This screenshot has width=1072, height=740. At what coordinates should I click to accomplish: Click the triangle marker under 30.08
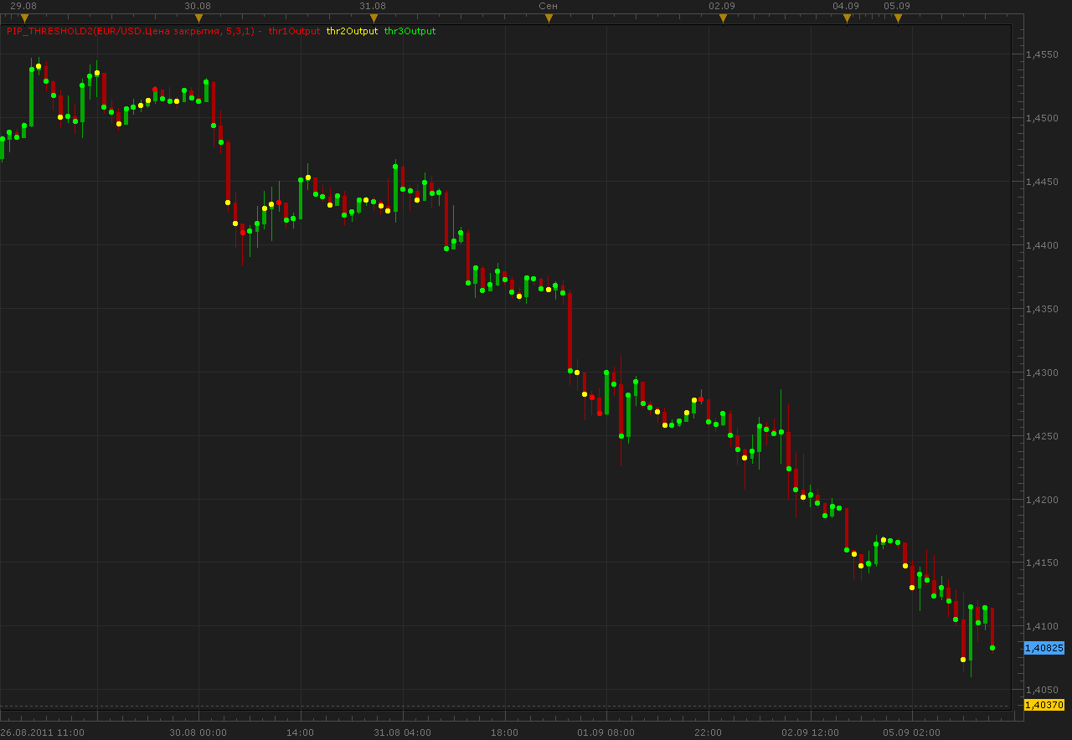(198, 18)
